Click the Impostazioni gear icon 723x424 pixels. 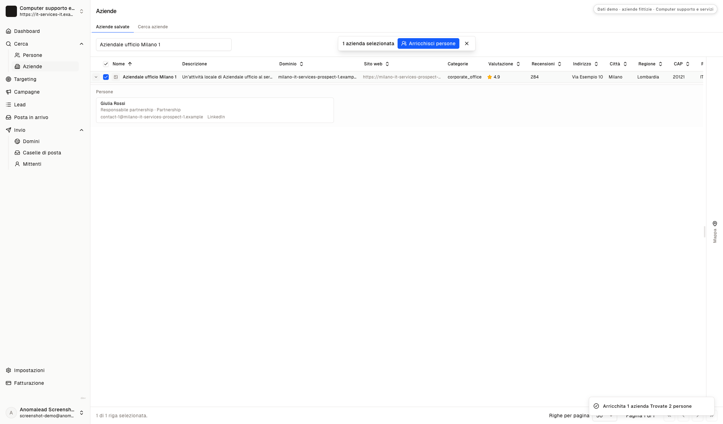(8, 370)
